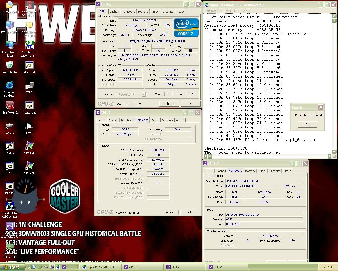Open the My Documents desktop icon
Image resolution: width=338 pixels, height=271 pixels.
[x=10, y=7]
